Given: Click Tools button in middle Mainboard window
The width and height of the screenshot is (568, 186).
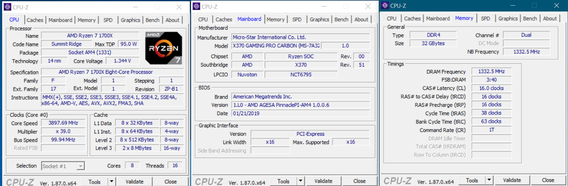Looking at the screenshot, I should click(284, 181).
